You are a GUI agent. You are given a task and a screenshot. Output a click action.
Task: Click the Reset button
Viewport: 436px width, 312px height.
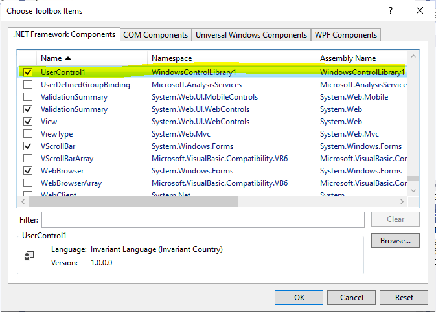(404, 298)
